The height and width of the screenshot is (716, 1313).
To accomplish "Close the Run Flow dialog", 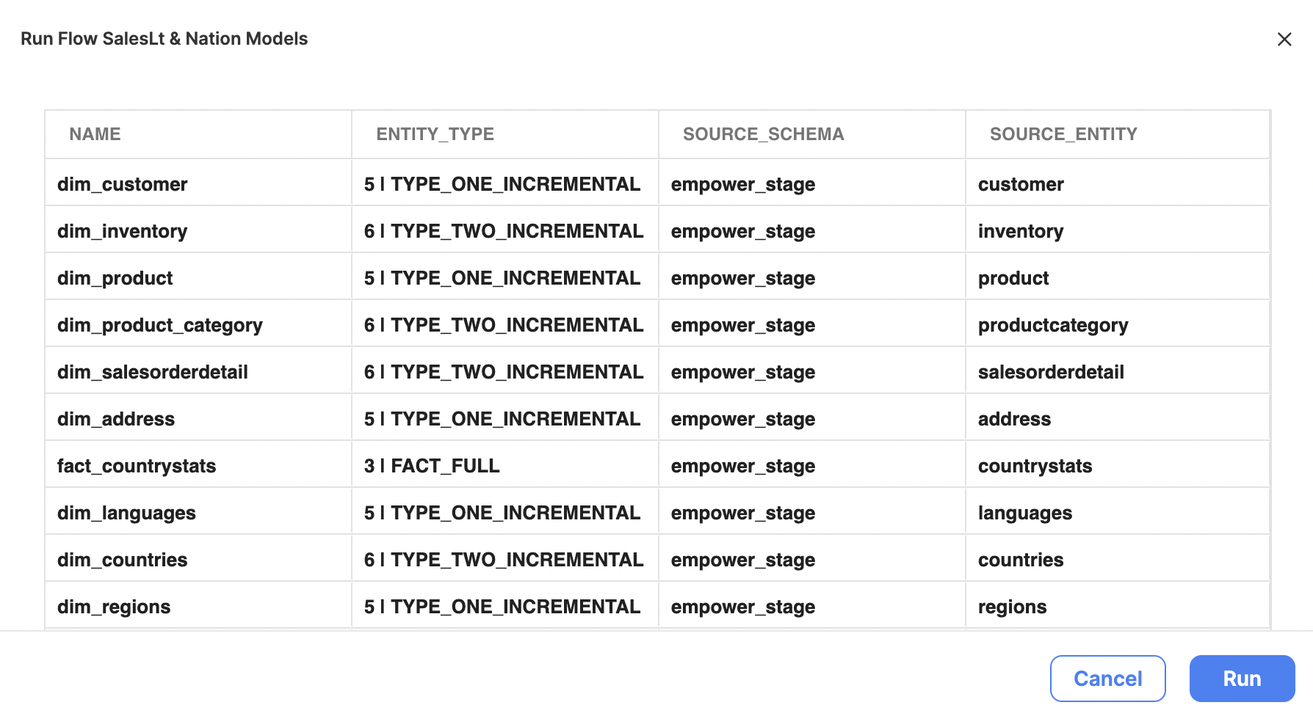I will (x=1284, y=39).
